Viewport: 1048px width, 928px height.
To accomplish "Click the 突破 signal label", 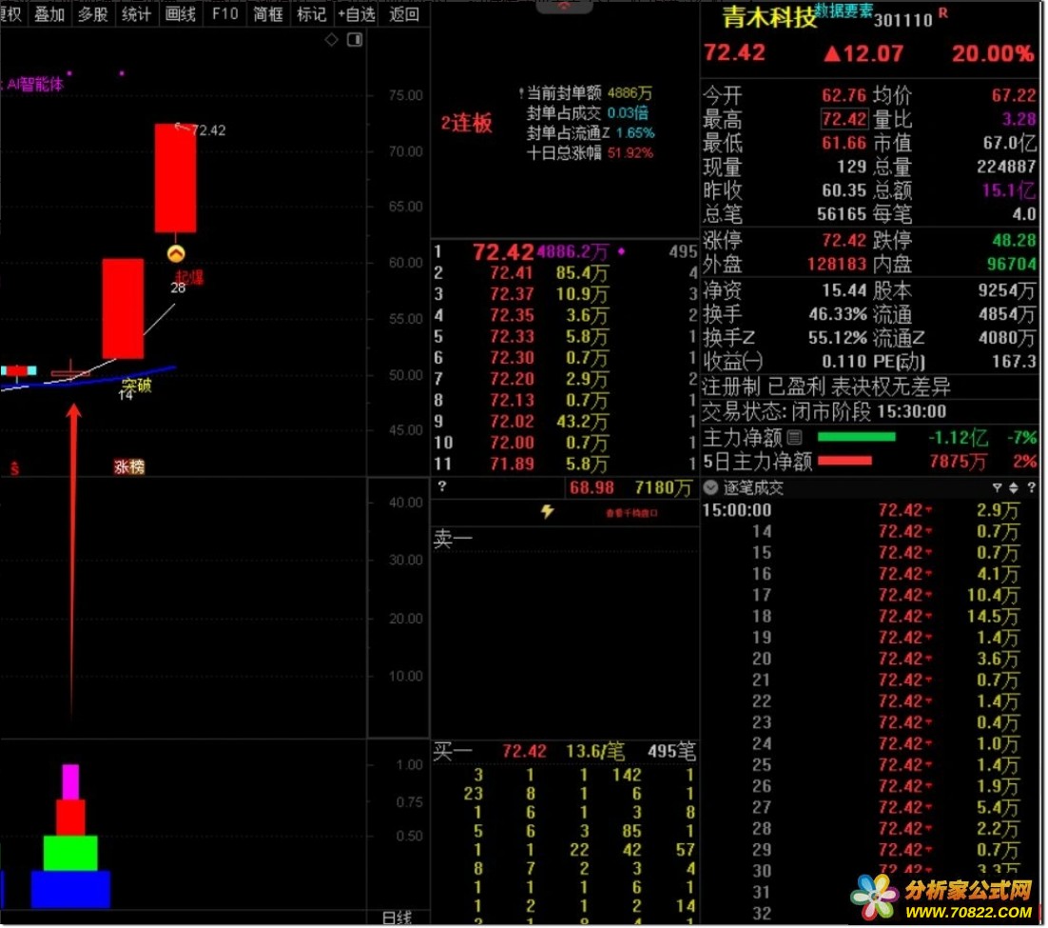I will point(136,385).
